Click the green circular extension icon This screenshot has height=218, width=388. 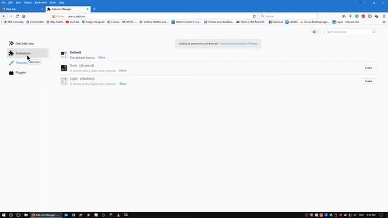point(357,16)
